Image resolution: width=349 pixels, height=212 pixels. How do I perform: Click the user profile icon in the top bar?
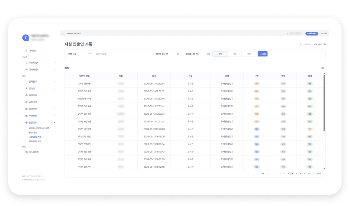coord(287,33)
